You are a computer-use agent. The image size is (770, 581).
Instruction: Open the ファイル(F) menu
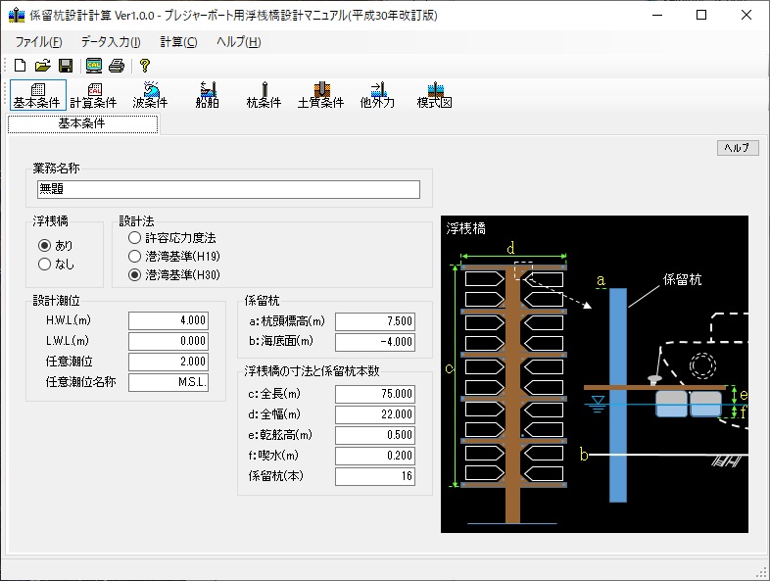point(38,42)
